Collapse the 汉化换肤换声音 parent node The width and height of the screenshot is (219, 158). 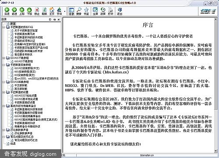[x=4, y=130]
